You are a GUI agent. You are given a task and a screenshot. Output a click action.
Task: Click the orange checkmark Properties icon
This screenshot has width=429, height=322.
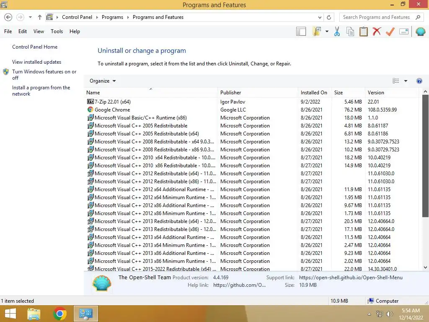[x=390, y=31]
